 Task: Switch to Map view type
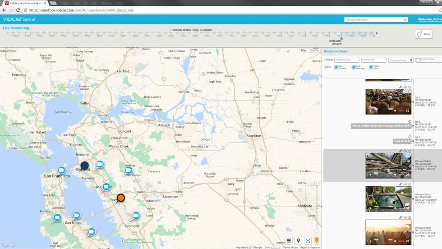(x=304, y=51)
